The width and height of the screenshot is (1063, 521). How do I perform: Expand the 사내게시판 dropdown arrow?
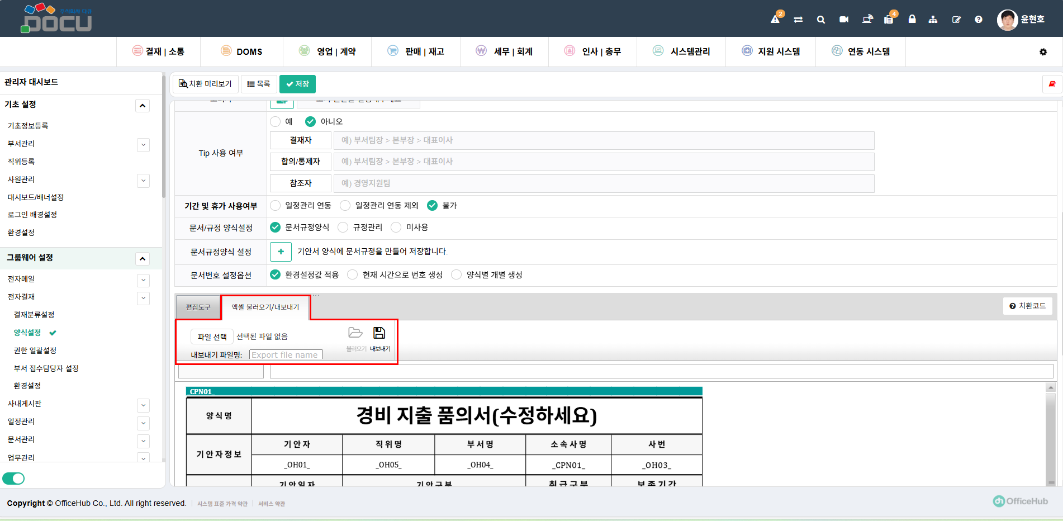coord(144,405)
